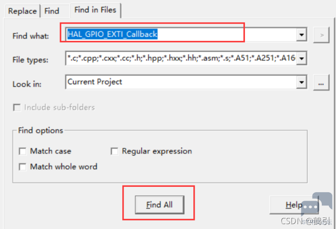
Task: Switch to the Replace tab
Action: click(x=22, y=11)
